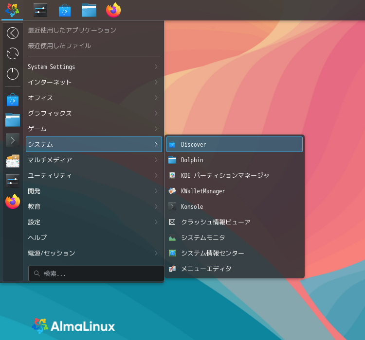Expand the ゲーム category arrow

coord(156,129)
